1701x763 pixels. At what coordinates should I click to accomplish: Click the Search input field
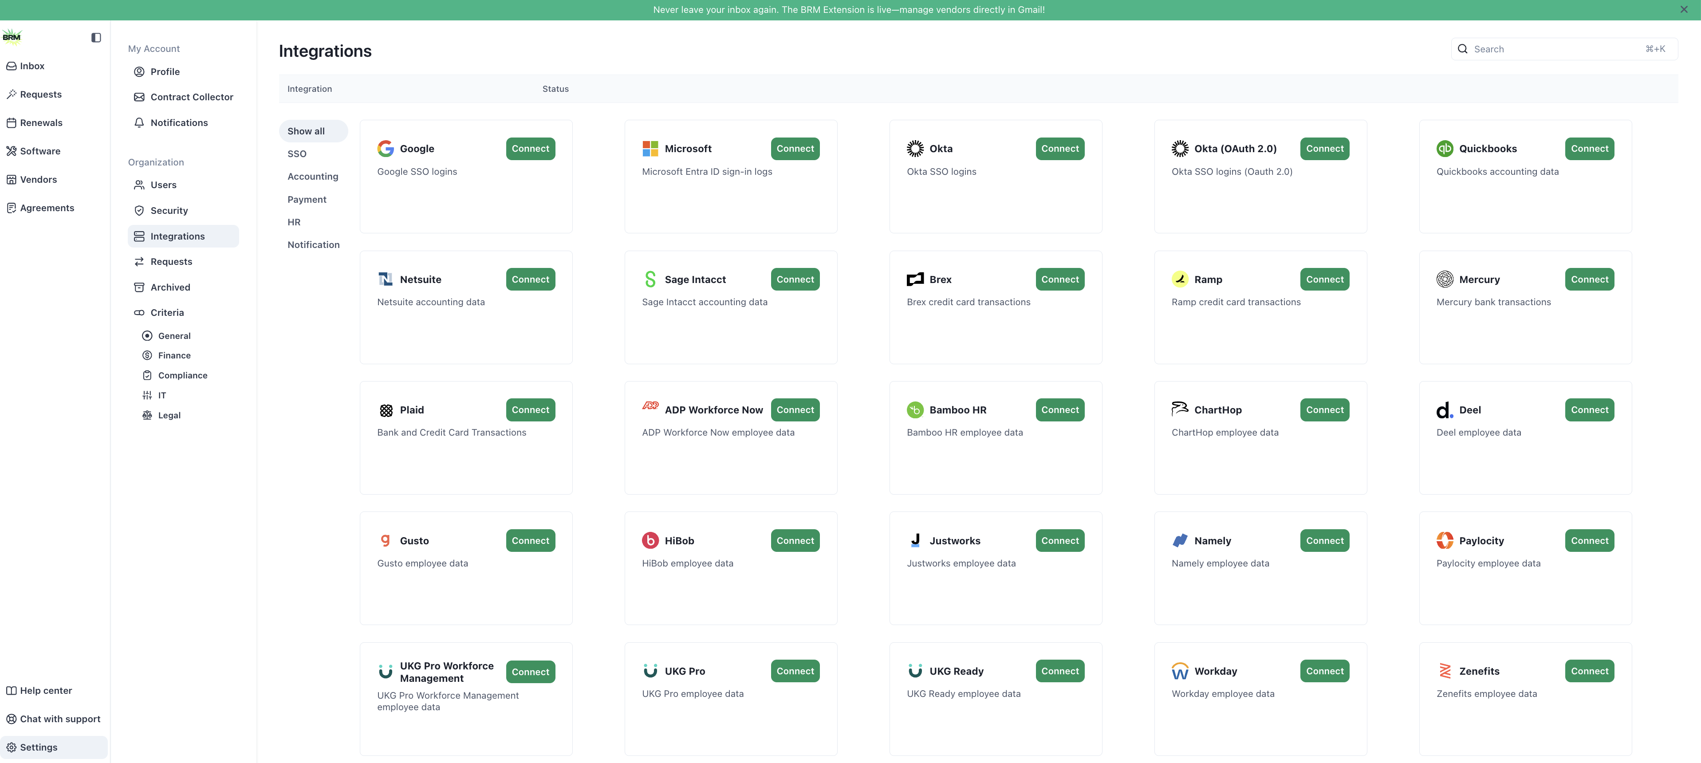click(x=1559, y=49)
